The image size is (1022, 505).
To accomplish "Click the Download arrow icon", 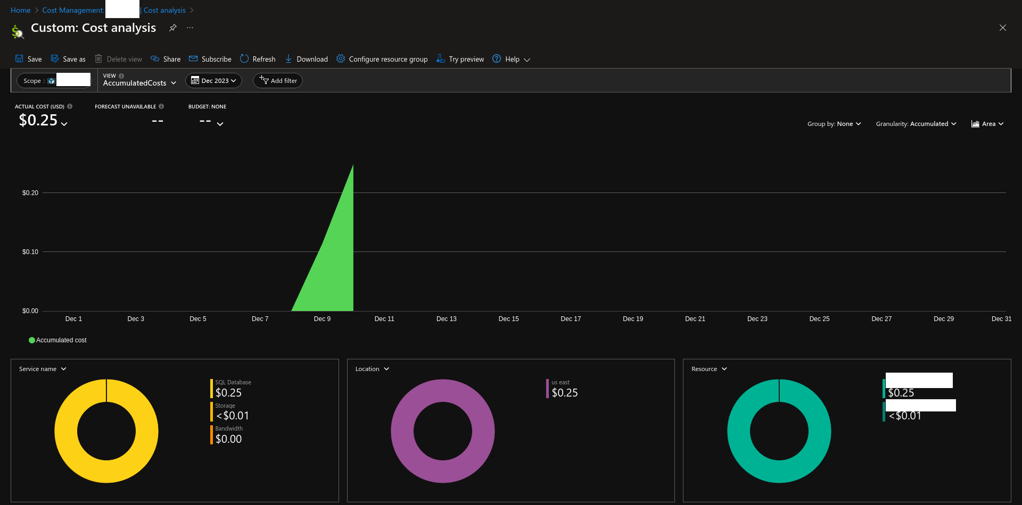I will point(289,59).
